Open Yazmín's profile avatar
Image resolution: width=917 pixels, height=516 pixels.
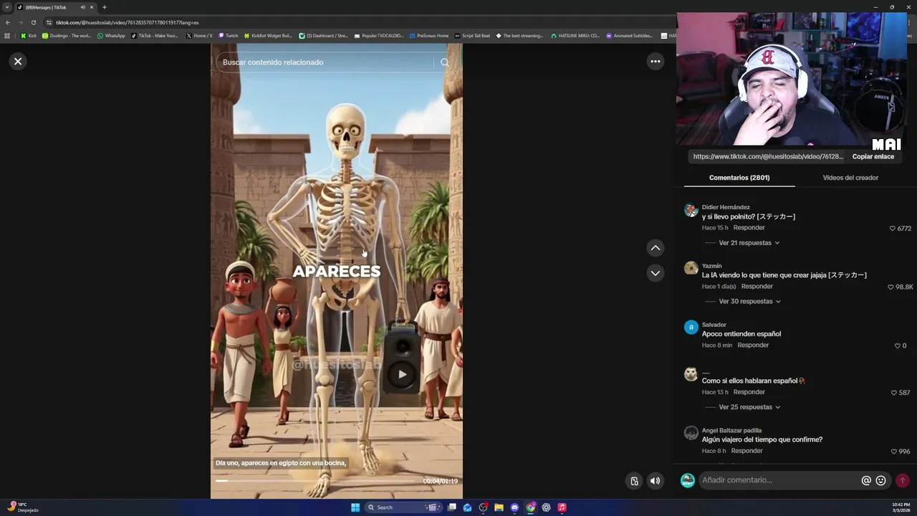pos(691,268)
